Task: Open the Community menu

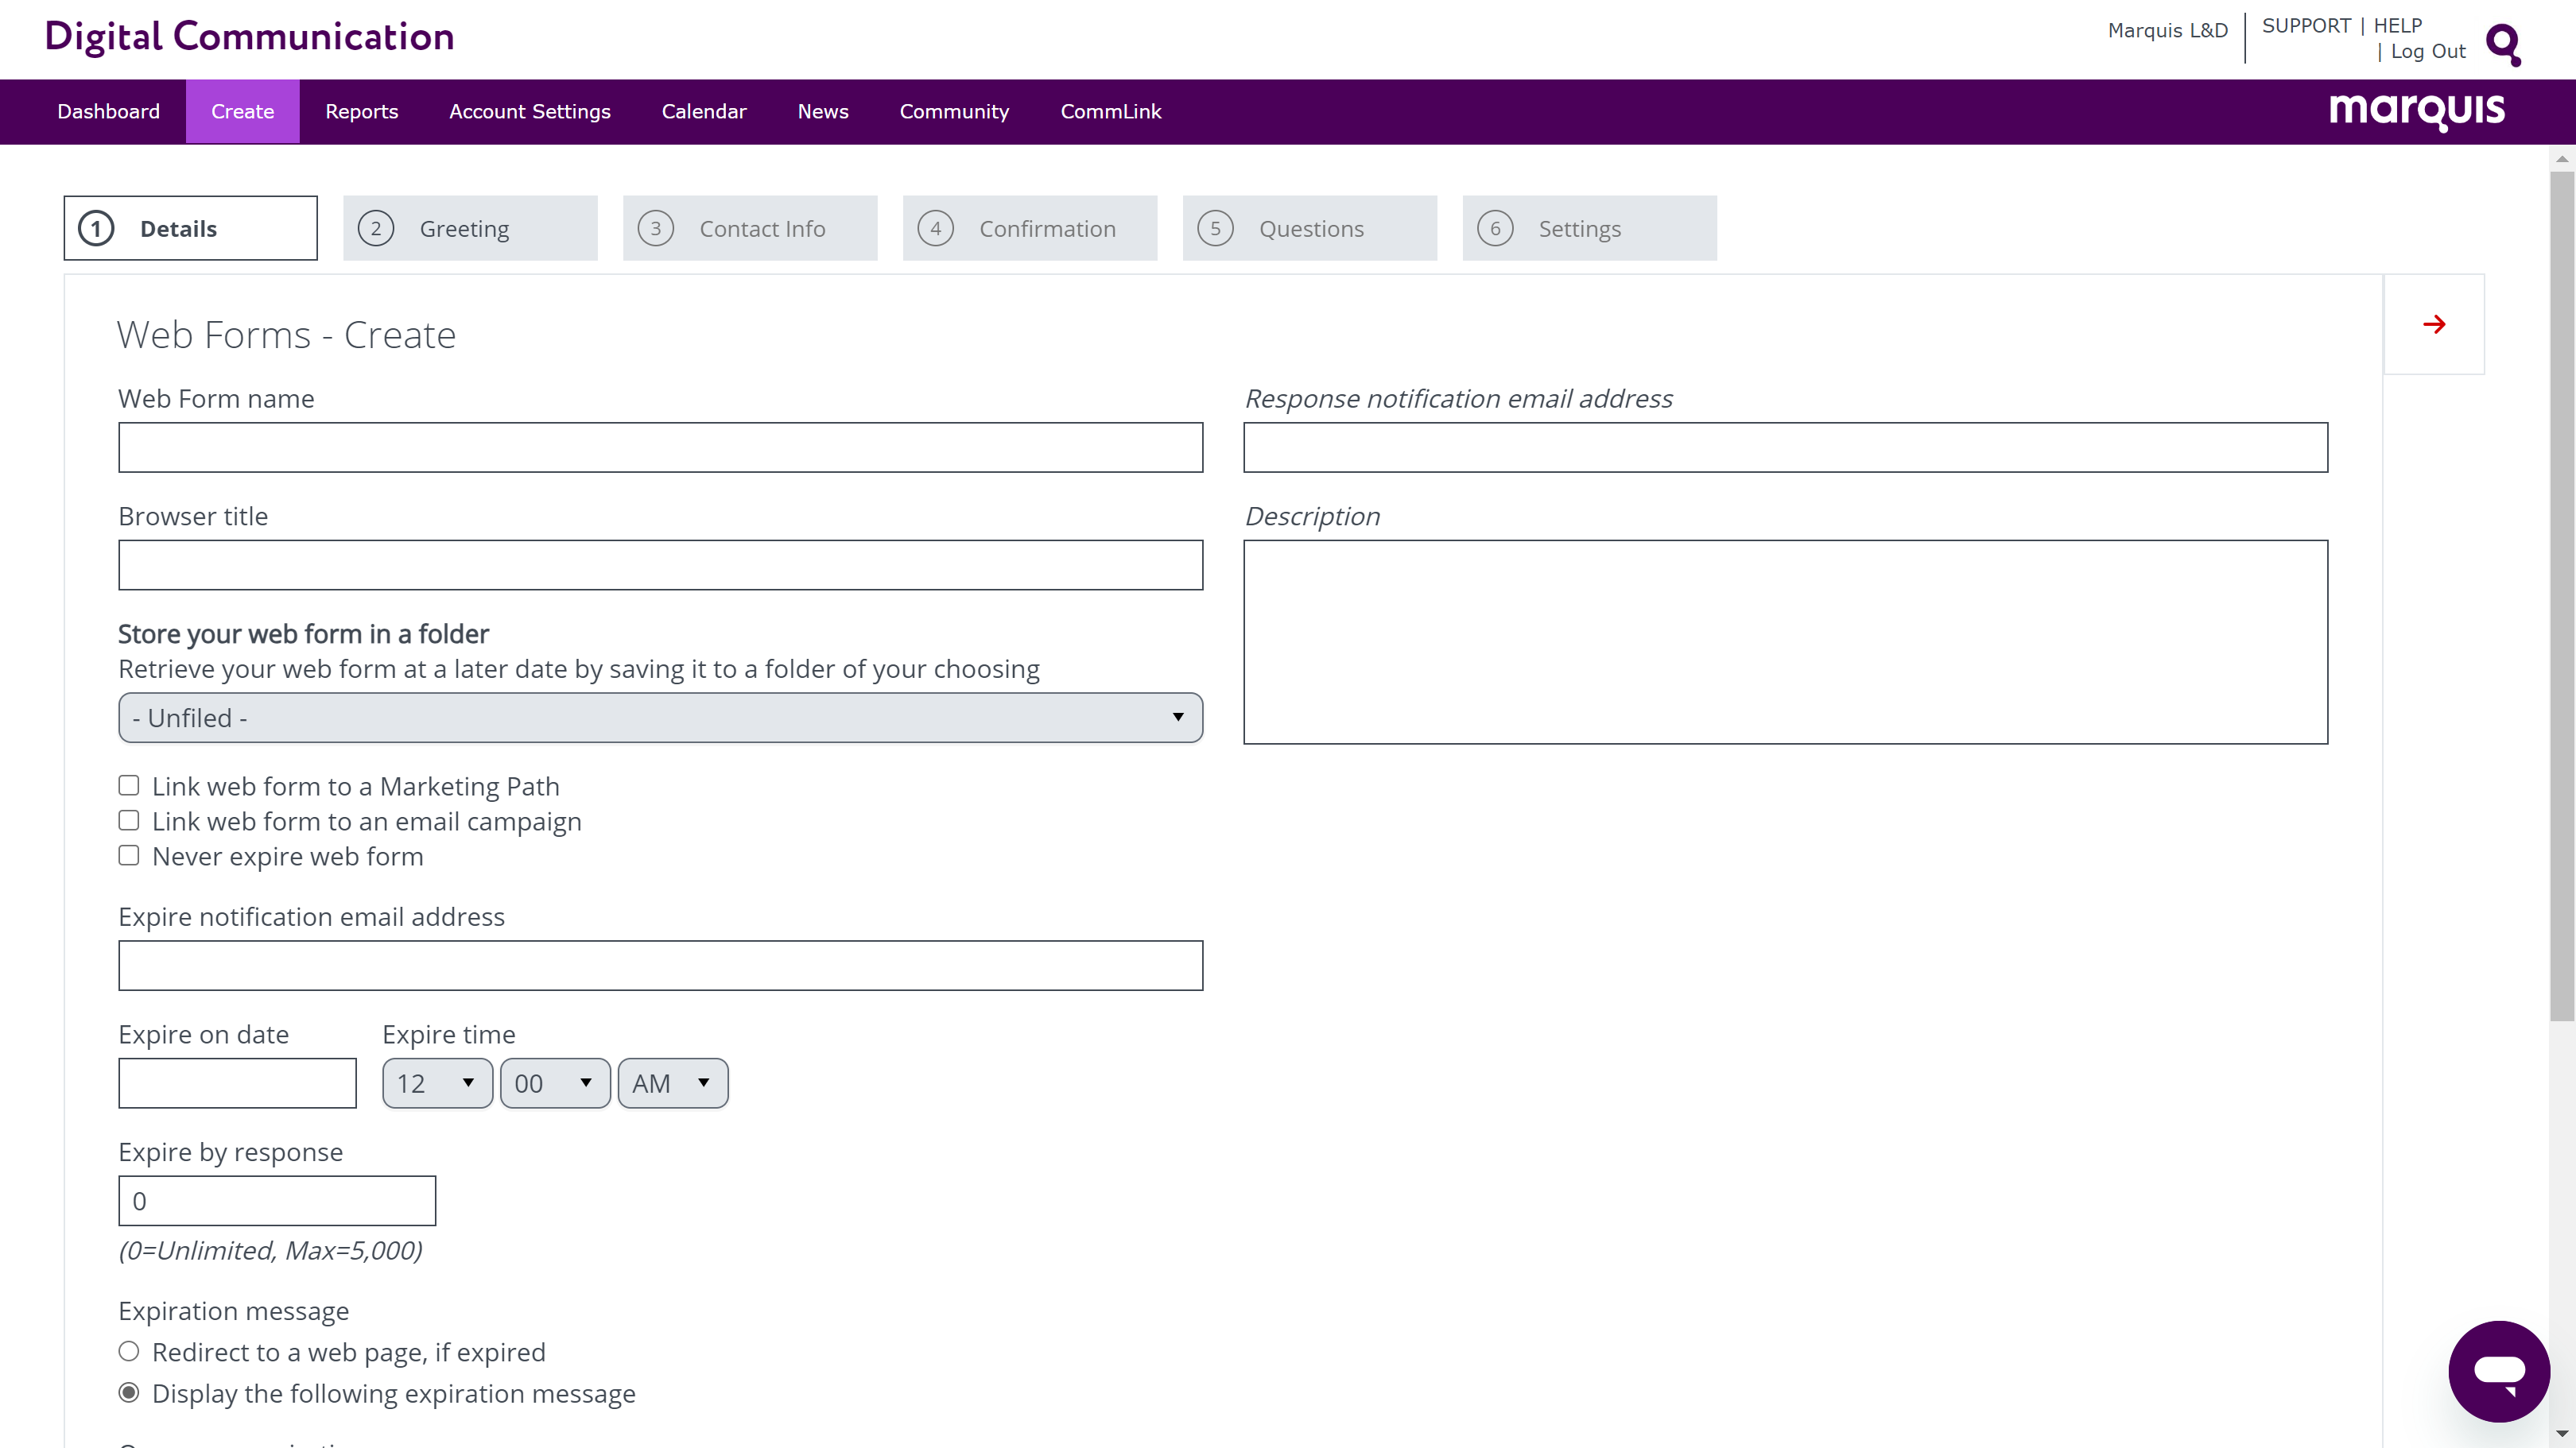Action: click(x=954, y=111)
